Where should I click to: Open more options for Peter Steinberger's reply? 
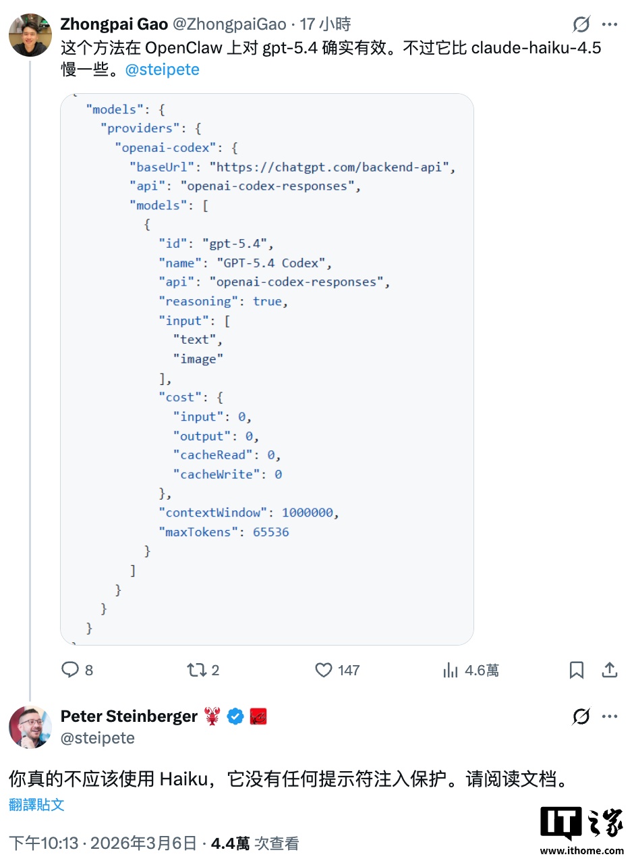point(610,716)
